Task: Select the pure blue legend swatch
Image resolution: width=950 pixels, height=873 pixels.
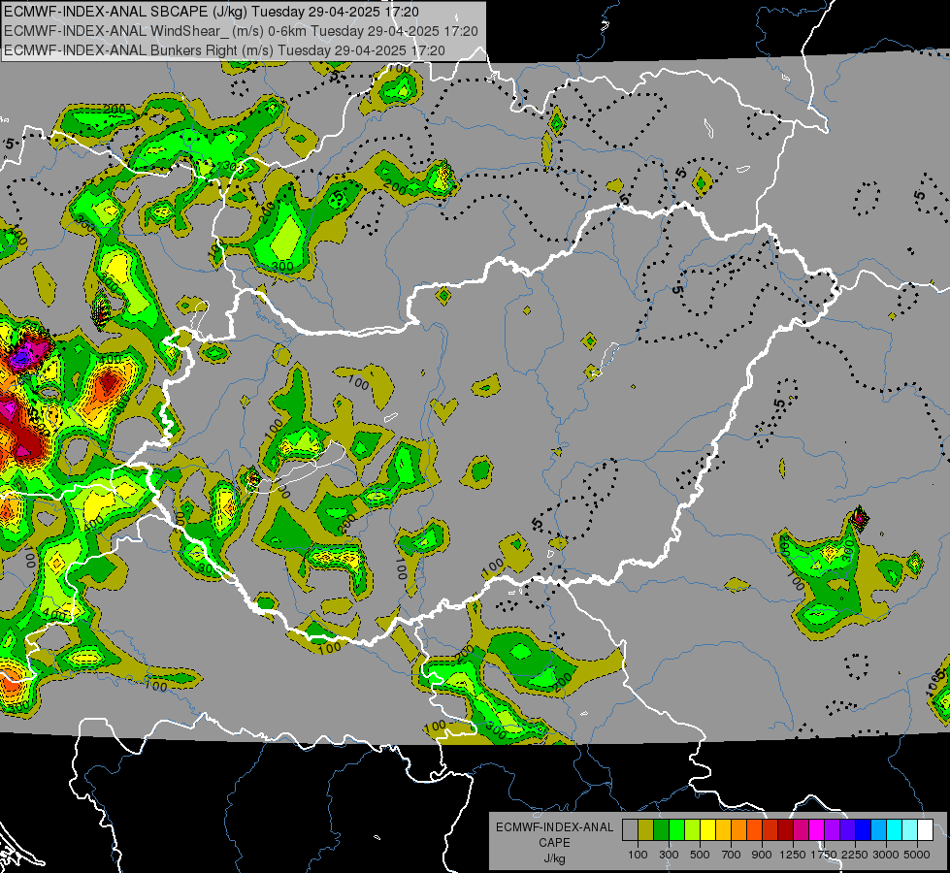Action: click(864, 830)
